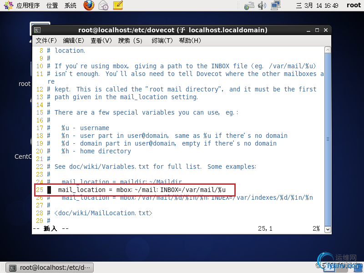This screenshot has height=273, width=364.
Task: Launch Firefox from the top panel
Action: coord(89,5)
